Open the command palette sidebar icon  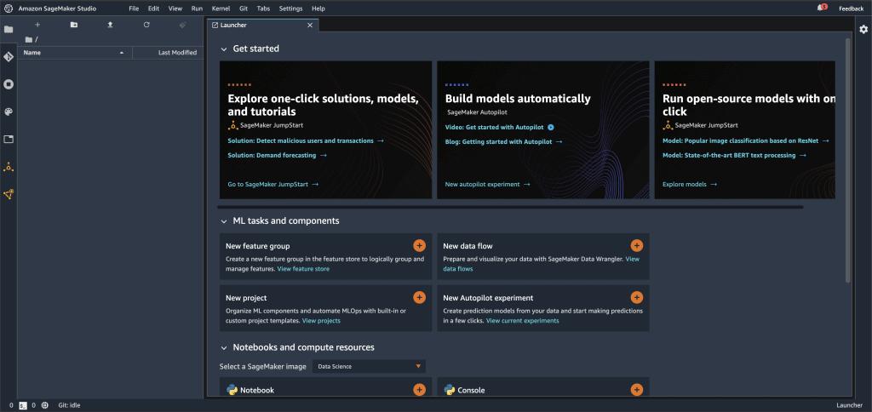coord(9,112)
